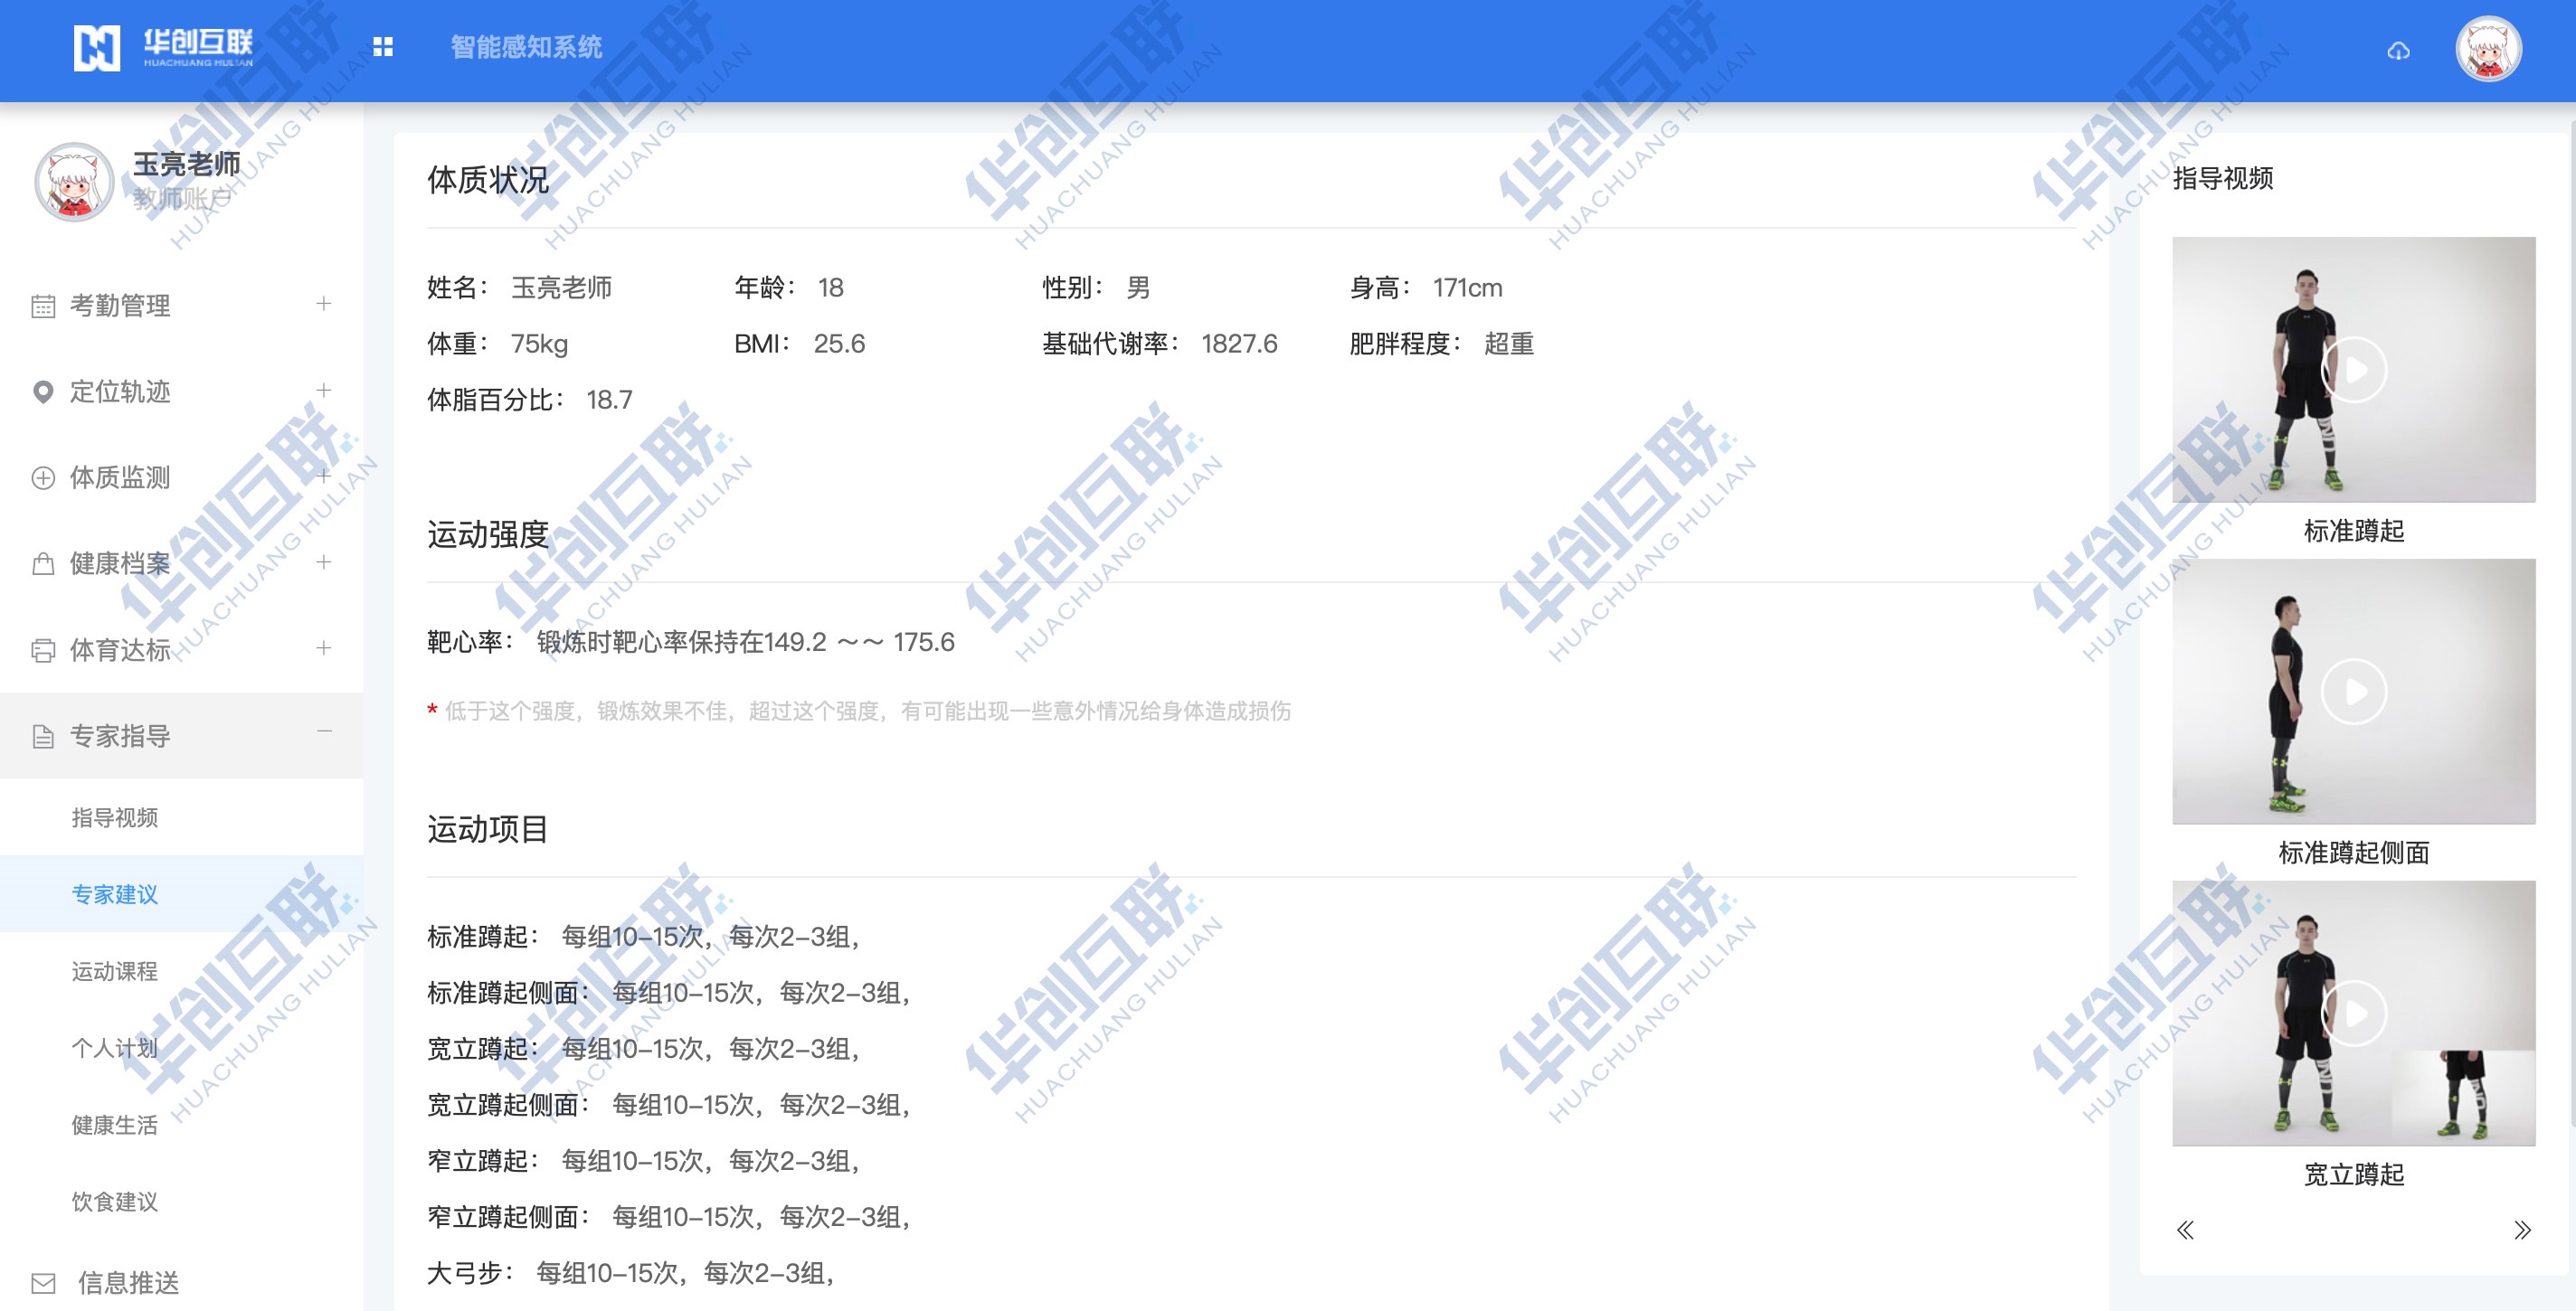Screen dimensions: 2576x1311
Task: Open the 指导视频 submenu item
Action: [x=115, y=817]
